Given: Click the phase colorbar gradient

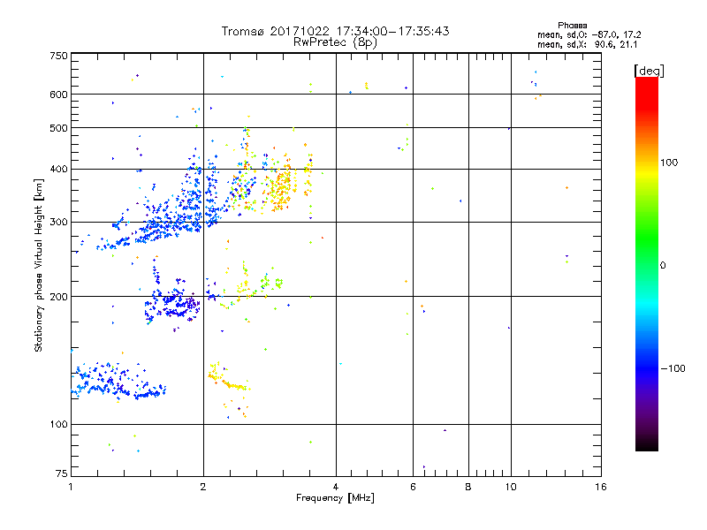Looking at the screenshot, I should pos(647,263).
